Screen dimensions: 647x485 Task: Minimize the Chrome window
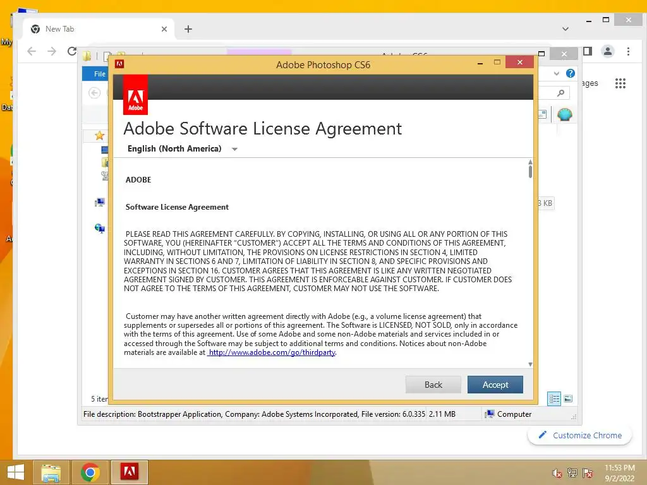pyautogui.click(x=589, y=20)
